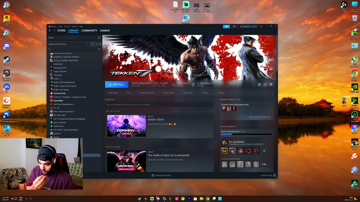Open Google Chrome from the taskbar

[x=208, y=199]
